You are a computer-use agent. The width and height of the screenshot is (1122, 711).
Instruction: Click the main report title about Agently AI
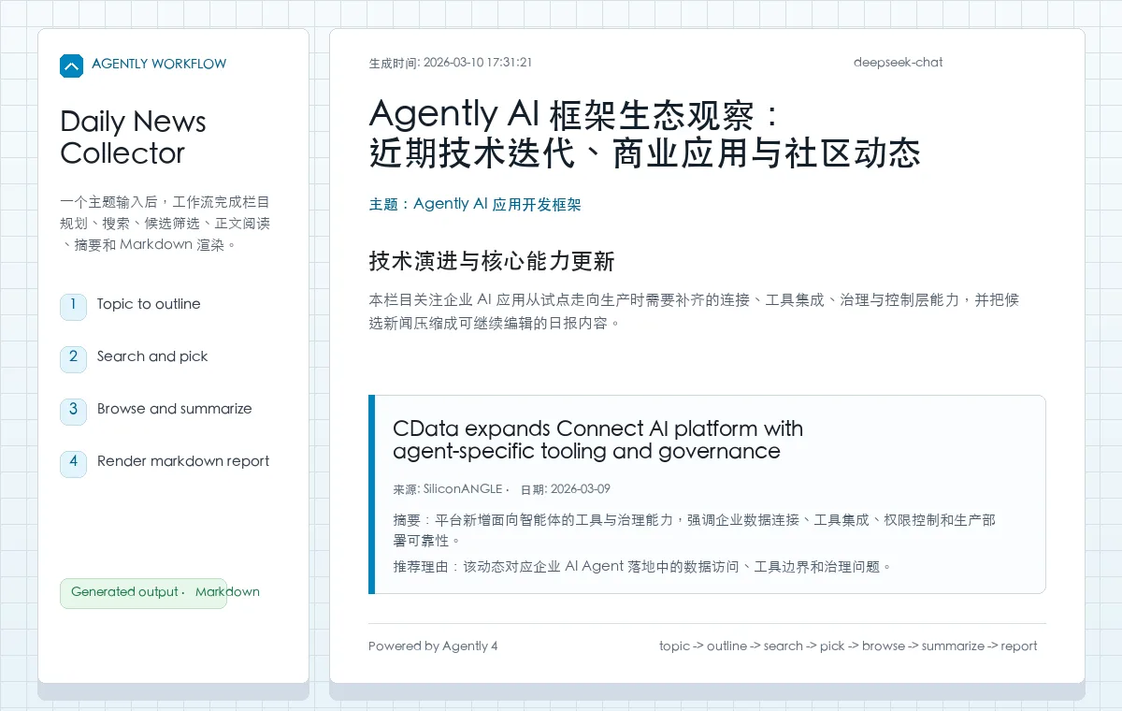pos(645,133)
